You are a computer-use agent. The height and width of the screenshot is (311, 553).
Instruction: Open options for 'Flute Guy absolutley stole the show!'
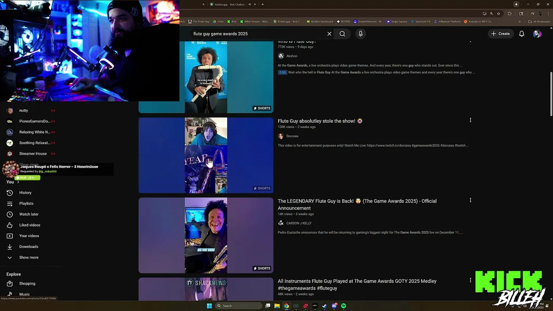[x=470, y=120]
